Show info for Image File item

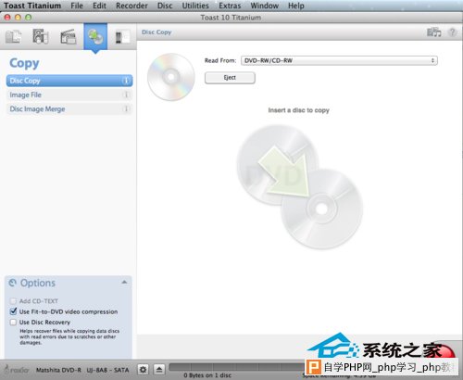click(x=126, y=95)
